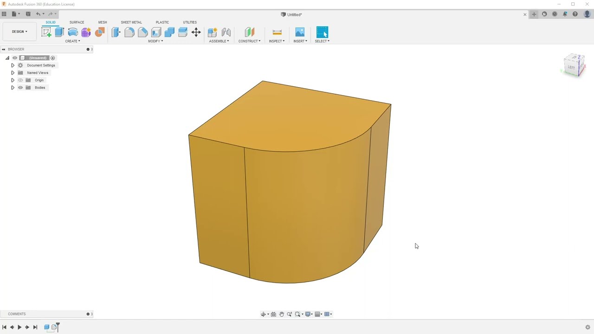Open the Construct dropdown menu
Image resolution: width=594 pixels, height=334 pixels.
coord(249,41)
